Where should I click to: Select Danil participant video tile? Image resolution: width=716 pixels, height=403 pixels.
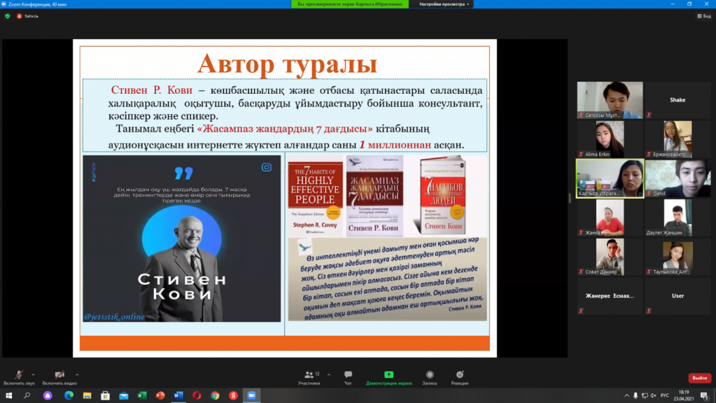(678, 178)
